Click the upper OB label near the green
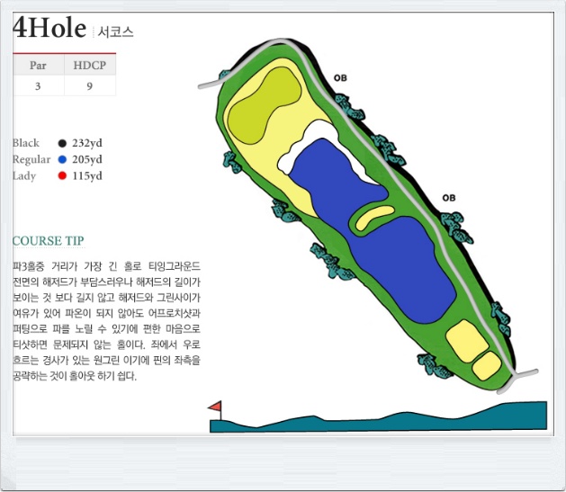 pos(340,77)
